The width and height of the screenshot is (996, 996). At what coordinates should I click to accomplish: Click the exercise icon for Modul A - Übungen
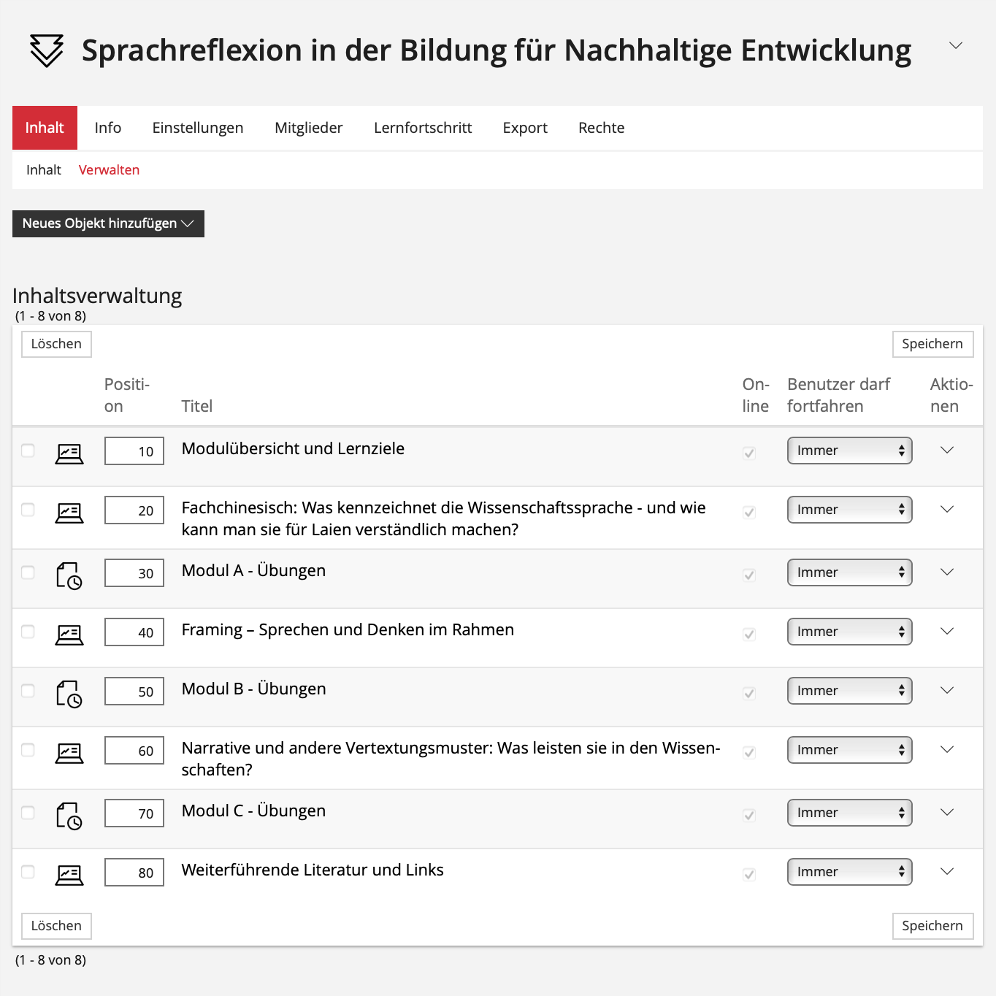69,575
